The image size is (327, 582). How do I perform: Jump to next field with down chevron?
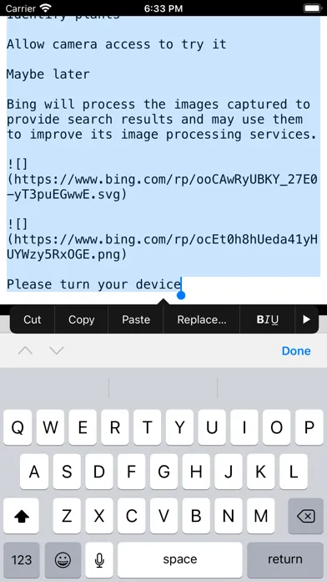tap(57, 350)
